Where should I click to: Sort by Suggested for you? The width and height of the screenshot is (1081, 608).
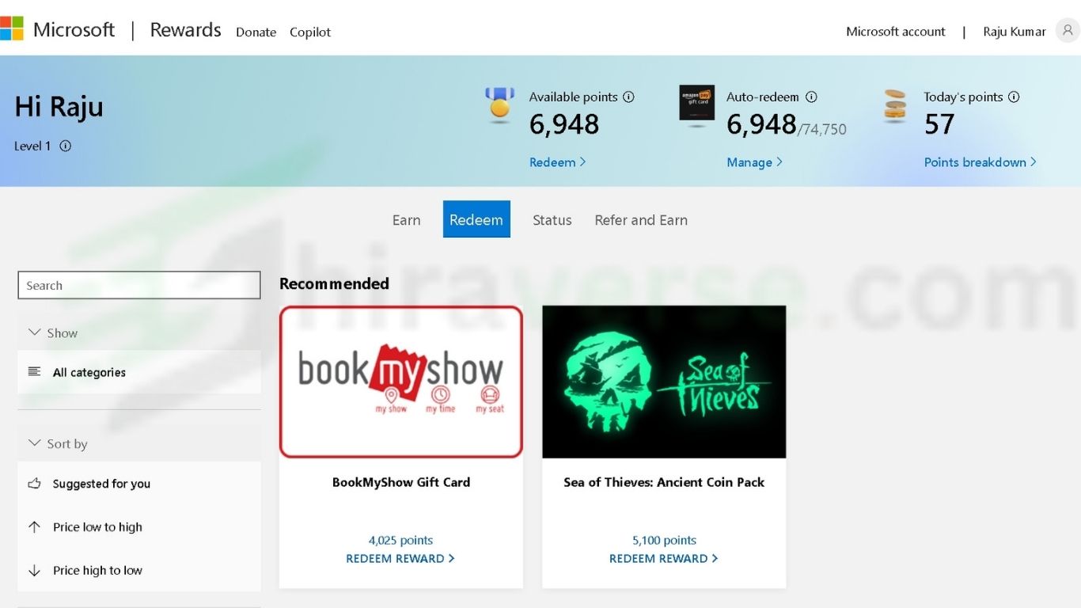click(139, 483)
